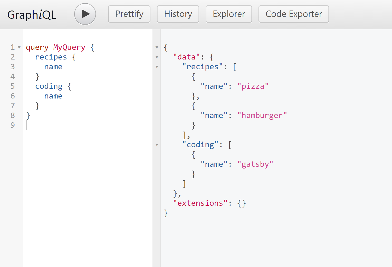
Task: Click the 'name' field on line 6
Action: pos(53,96)
